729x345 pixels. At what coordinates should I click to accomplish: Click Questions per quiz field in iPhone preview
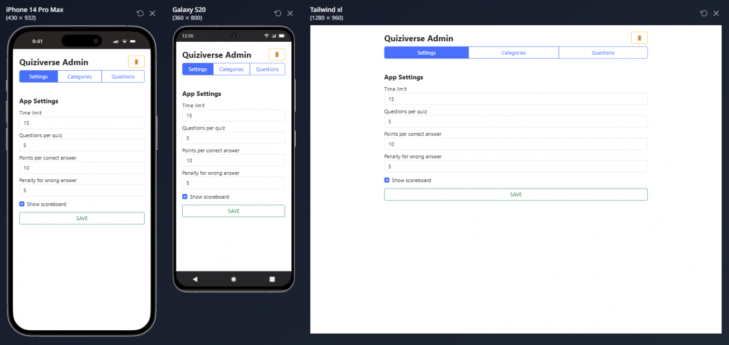tap(82, 145)
